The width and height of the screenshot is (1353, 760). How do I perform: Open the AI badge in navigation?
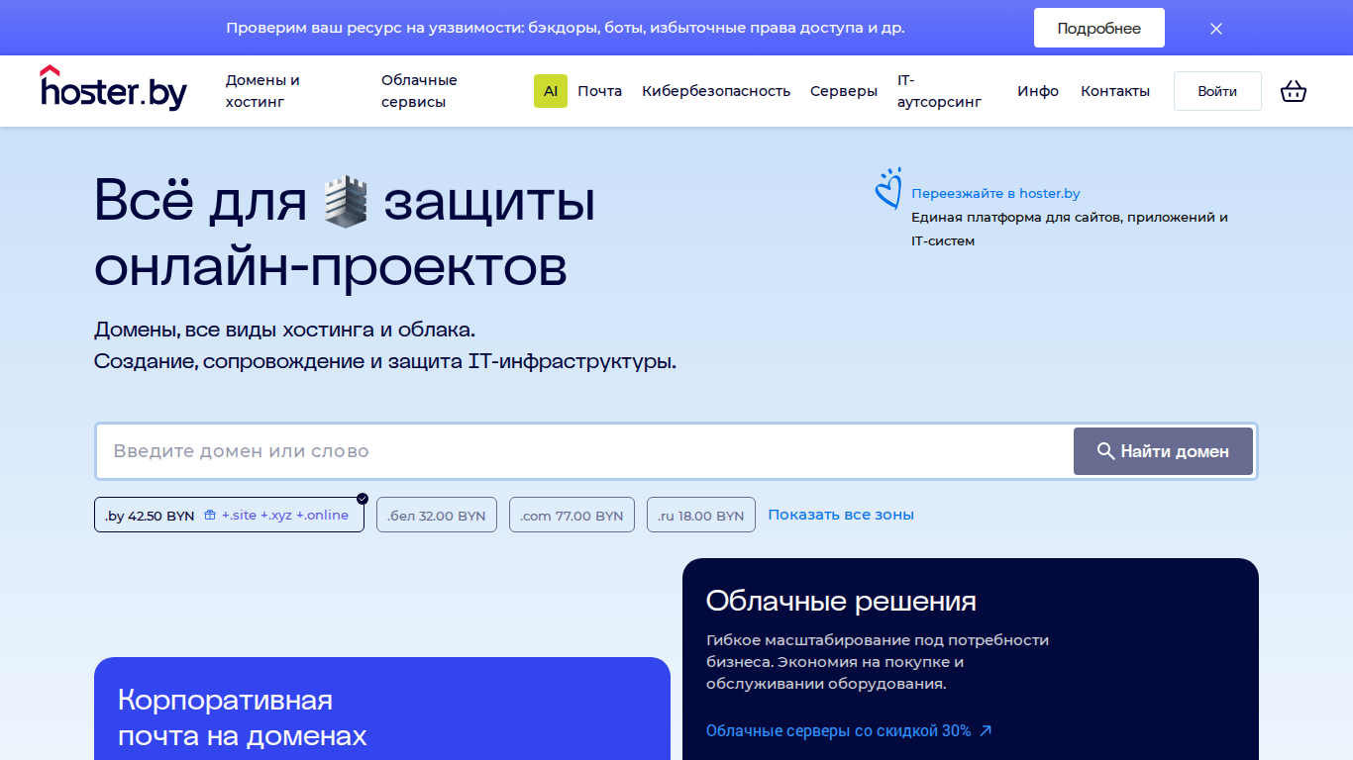tap(551, 91)
